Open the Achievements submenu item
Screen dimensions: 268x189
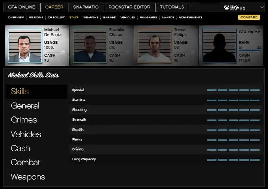(190, 17)
